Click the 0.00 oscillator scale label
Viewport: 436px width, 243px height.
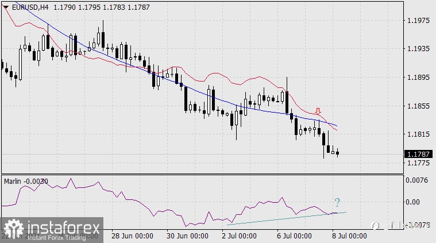(412, 202)
